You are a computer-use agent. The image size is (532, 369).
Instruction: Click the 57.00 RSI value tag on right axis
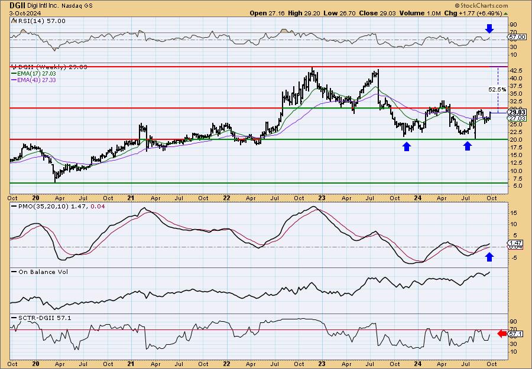(x=517, y=37)
